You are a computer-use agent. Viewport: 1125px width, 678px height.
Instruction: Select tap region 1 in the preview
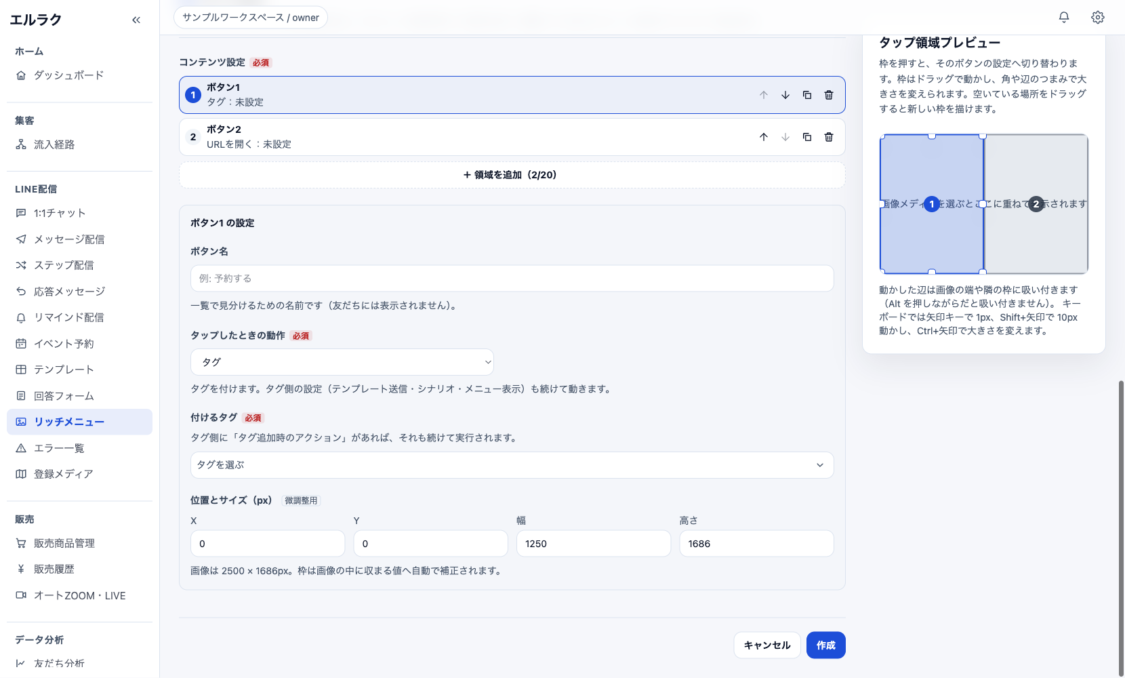pos(932,204)
